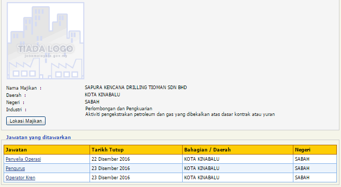Select the Jawatan column header
Viewport: 341px width, 187px height.
click(47, 150)
